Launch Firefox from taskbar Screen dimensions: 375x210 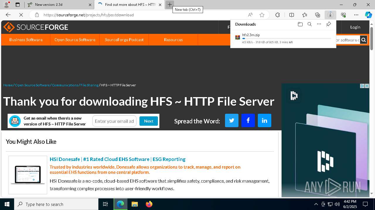coord(149,204)
